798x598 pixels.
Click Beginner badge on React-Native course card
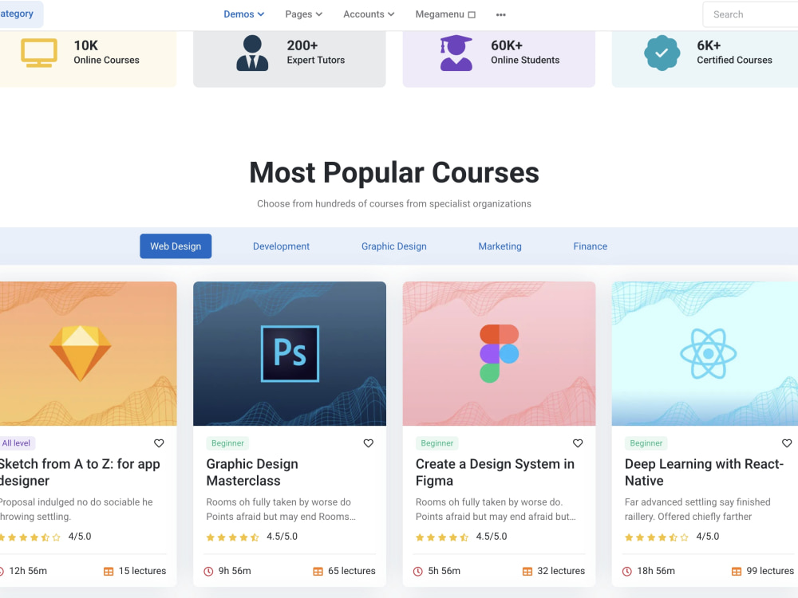pyautogui.click(x=646, y=443)
